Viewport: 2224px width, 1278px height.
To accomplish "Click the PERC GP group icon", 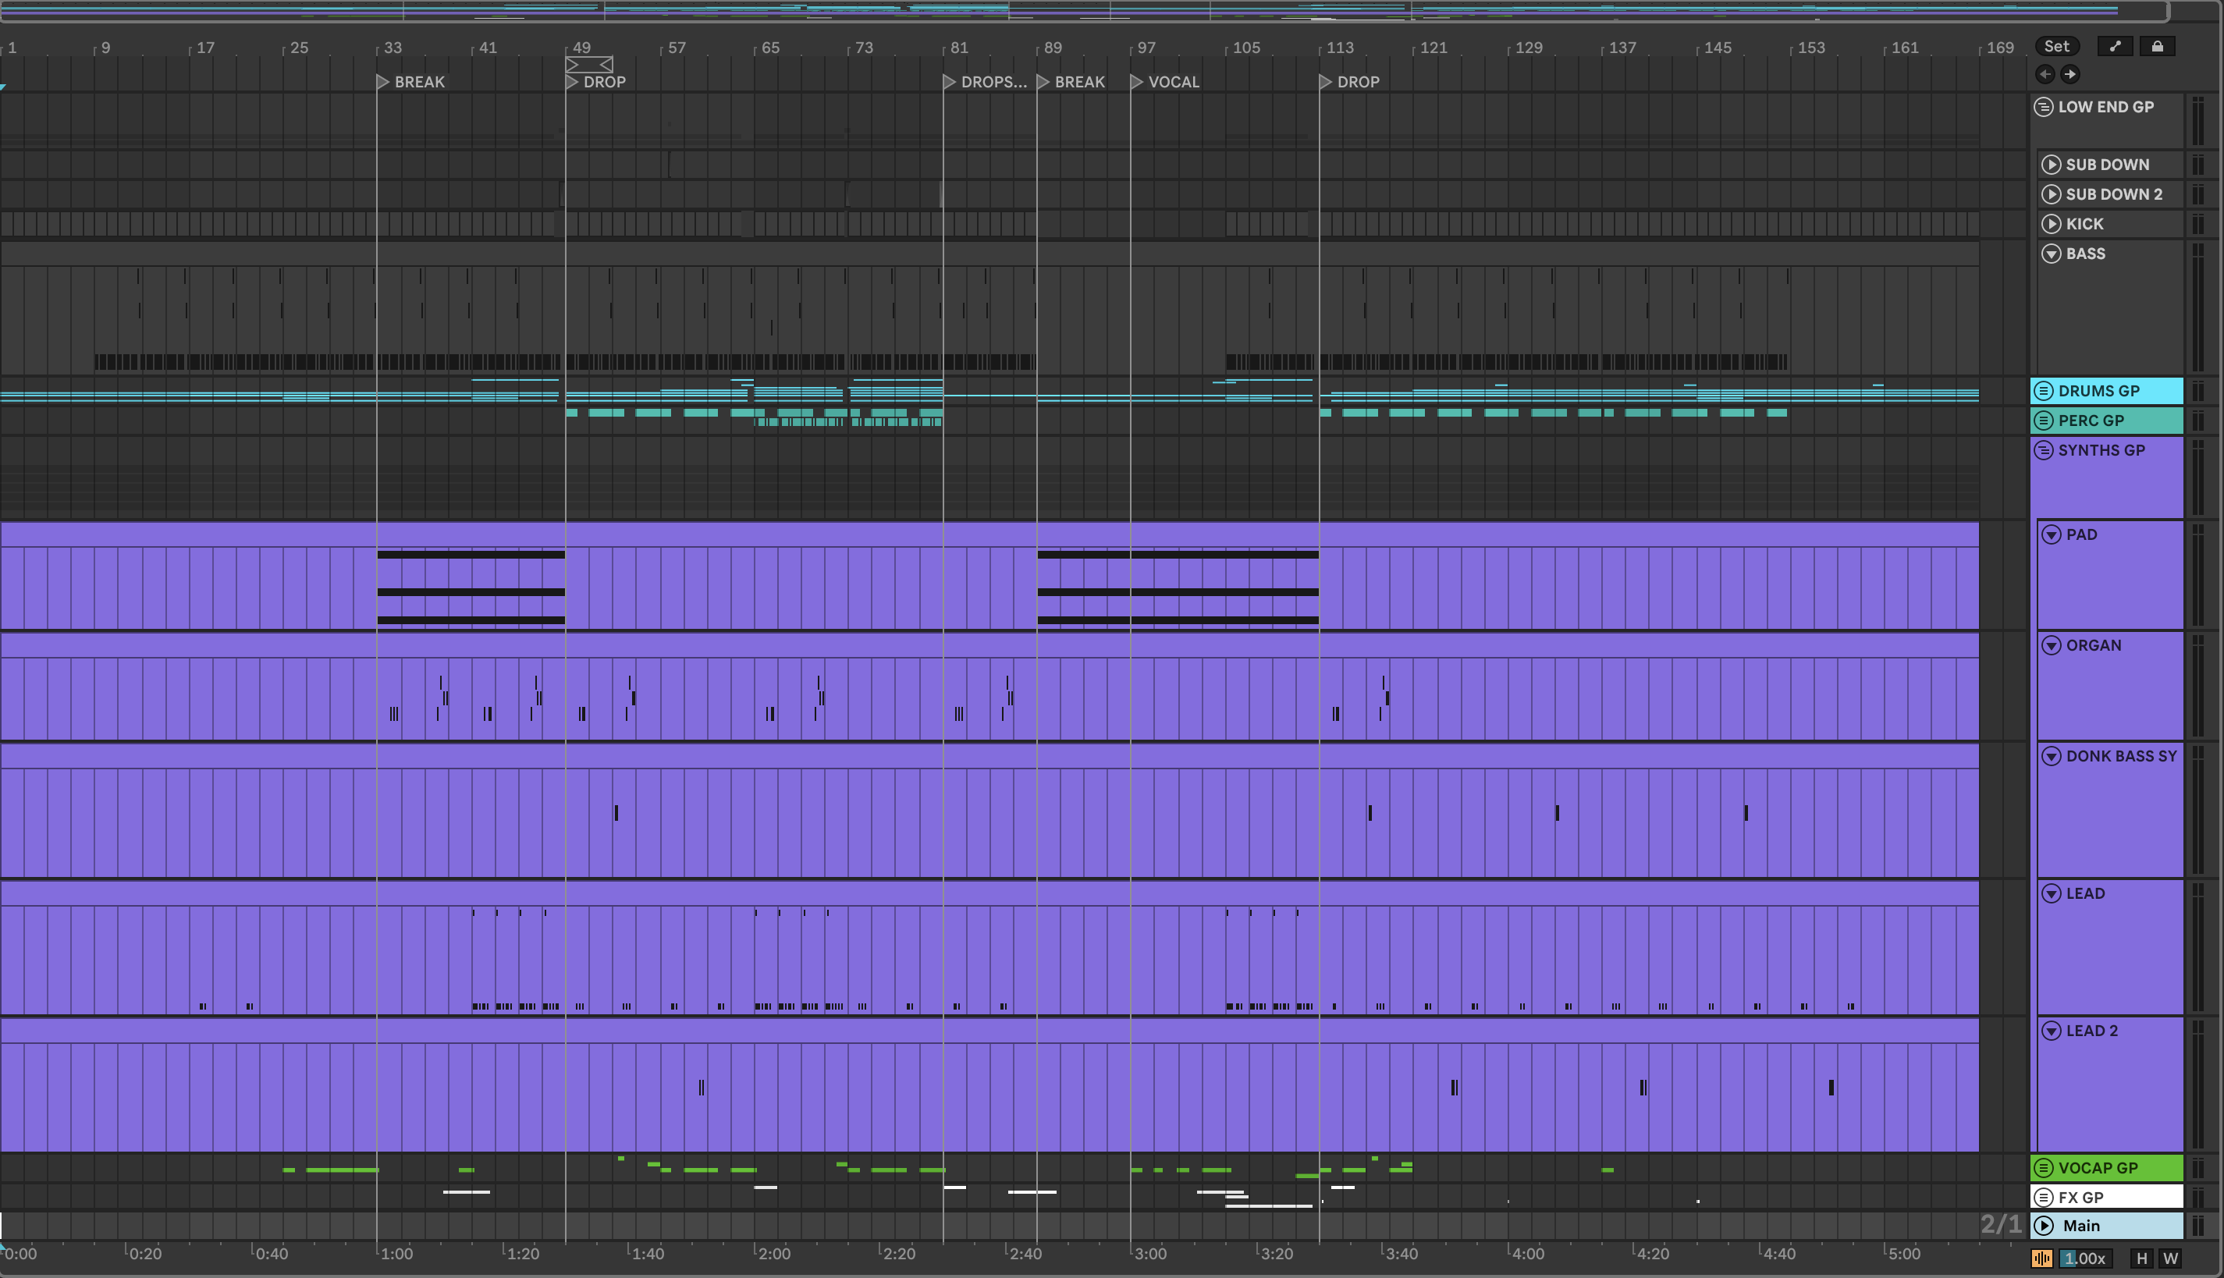I will (2043, 421).
